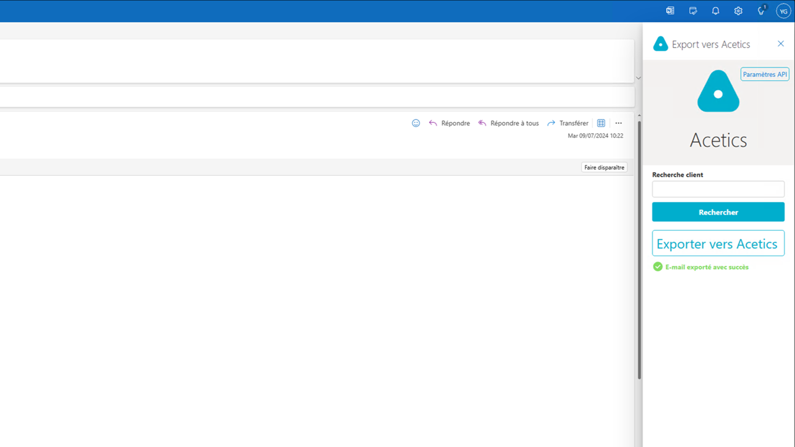Click the Rechercher button
This screenshot has width=795, height=447.
click(718, 212)
